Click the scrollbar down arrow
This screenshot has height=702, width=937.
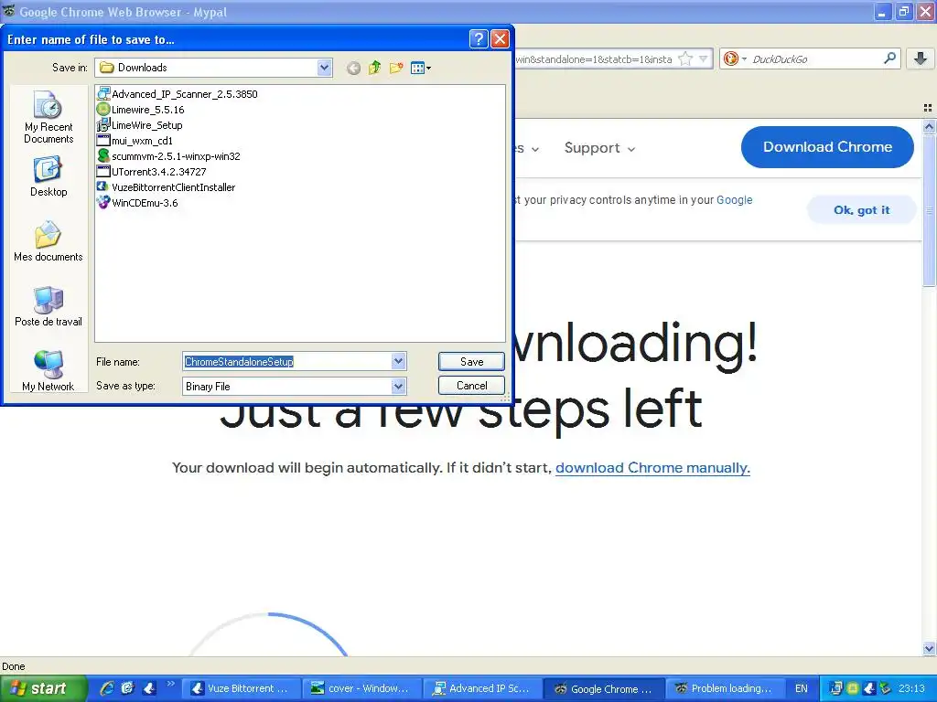coord(929,649)
